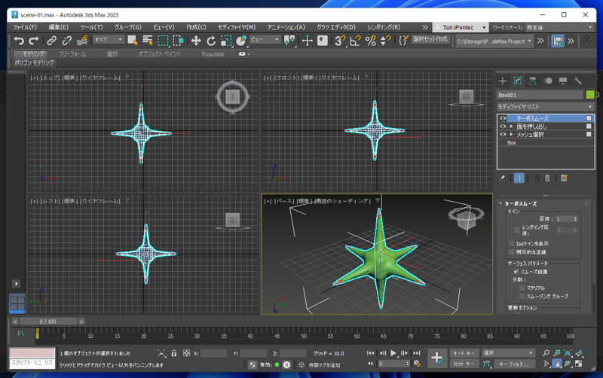Viewport: 603px width, 378px height.
Task: Open the Motion command panel tab
Action: [x=548, y=81]
